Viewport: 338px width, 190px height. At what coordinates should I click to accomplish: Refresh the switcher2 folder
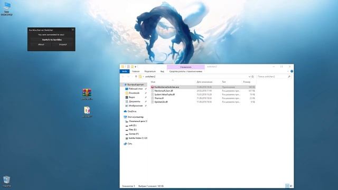[x=252, y=77]
